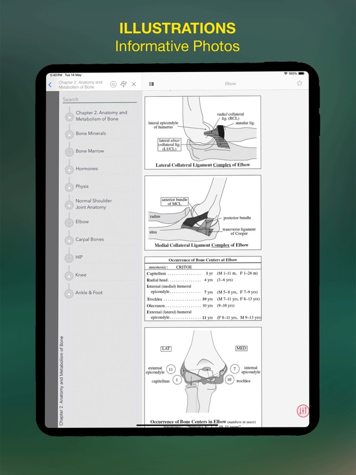Open the Ankle & Foot topic
The image size is (356, 475).
[x=89, y=293]
